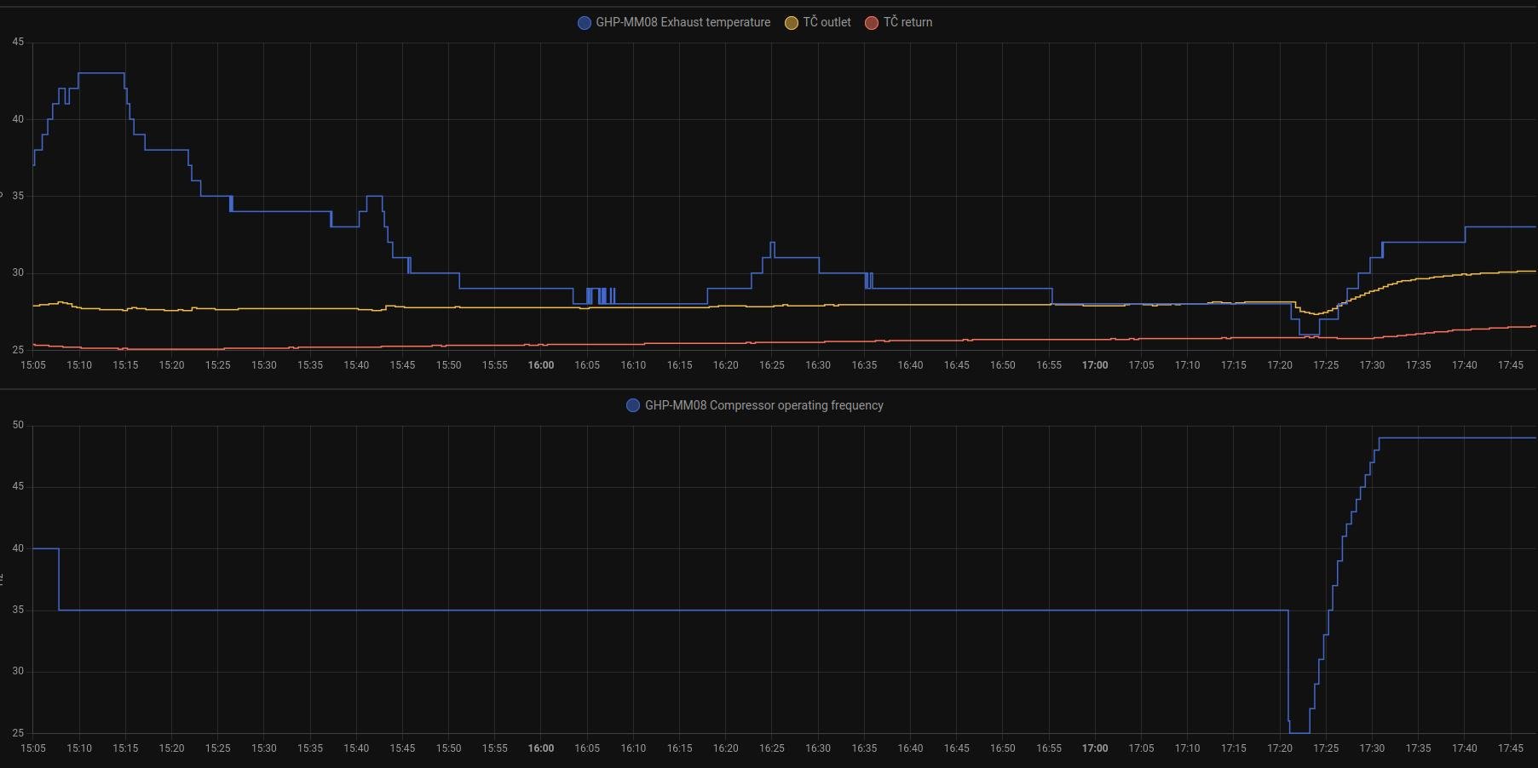Image resolution: width=1538 pixels, height=768 pixels.
Task: Click the 30 value on the temperature chart y-axis
Action: pyautogui.click(x=18, y=273)
